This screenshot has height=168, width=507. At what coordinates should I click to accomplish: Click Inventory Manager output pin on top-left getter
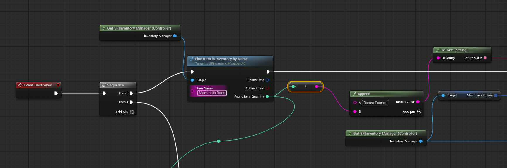pos(175,36)
